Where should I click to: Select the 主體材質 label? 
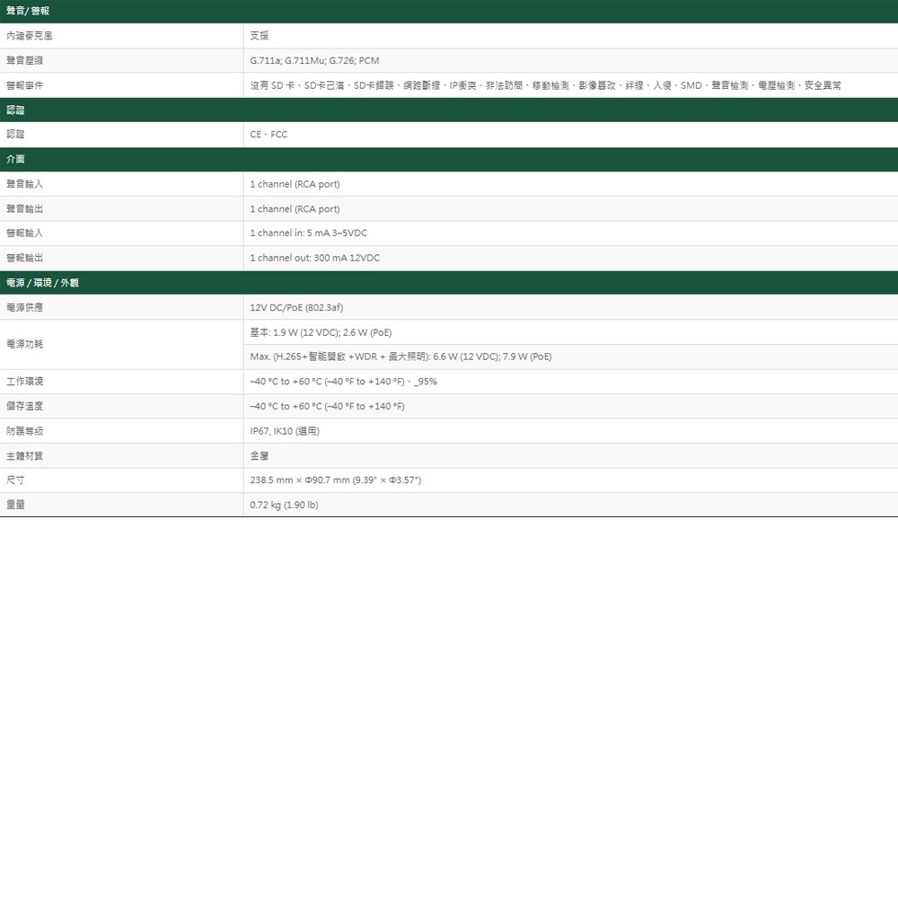[24, 456]
